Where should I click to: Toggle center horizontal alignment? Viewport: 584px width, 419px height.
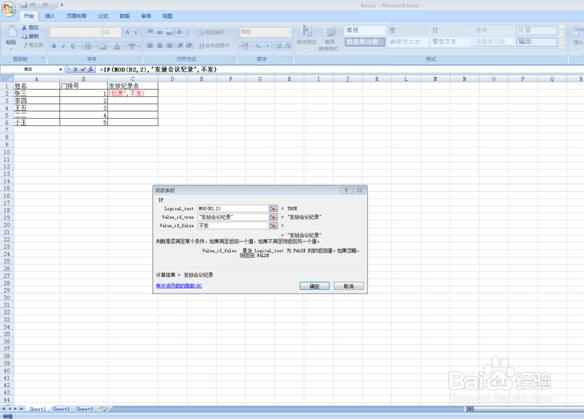pyautogui.click(x=159, y=45)
